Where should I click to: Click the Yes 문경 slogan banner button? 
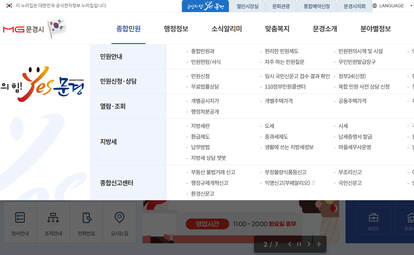point(205,6)
